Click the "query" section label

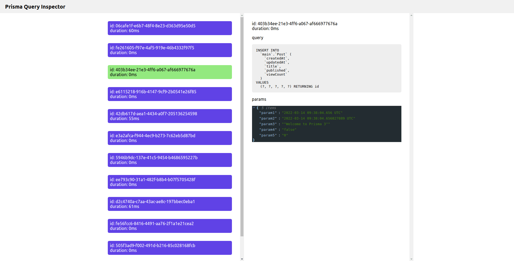(x=258, y=38)
